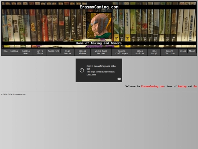Click the old man avatar image
Image resolution: width=198 pixels, height=149 pixels.
99,25
